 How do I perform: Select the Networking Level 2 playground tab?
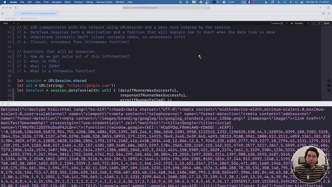pos(37,14)
